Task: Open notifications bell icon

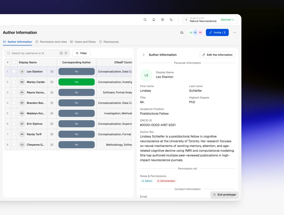Action: tap(154, 20)
